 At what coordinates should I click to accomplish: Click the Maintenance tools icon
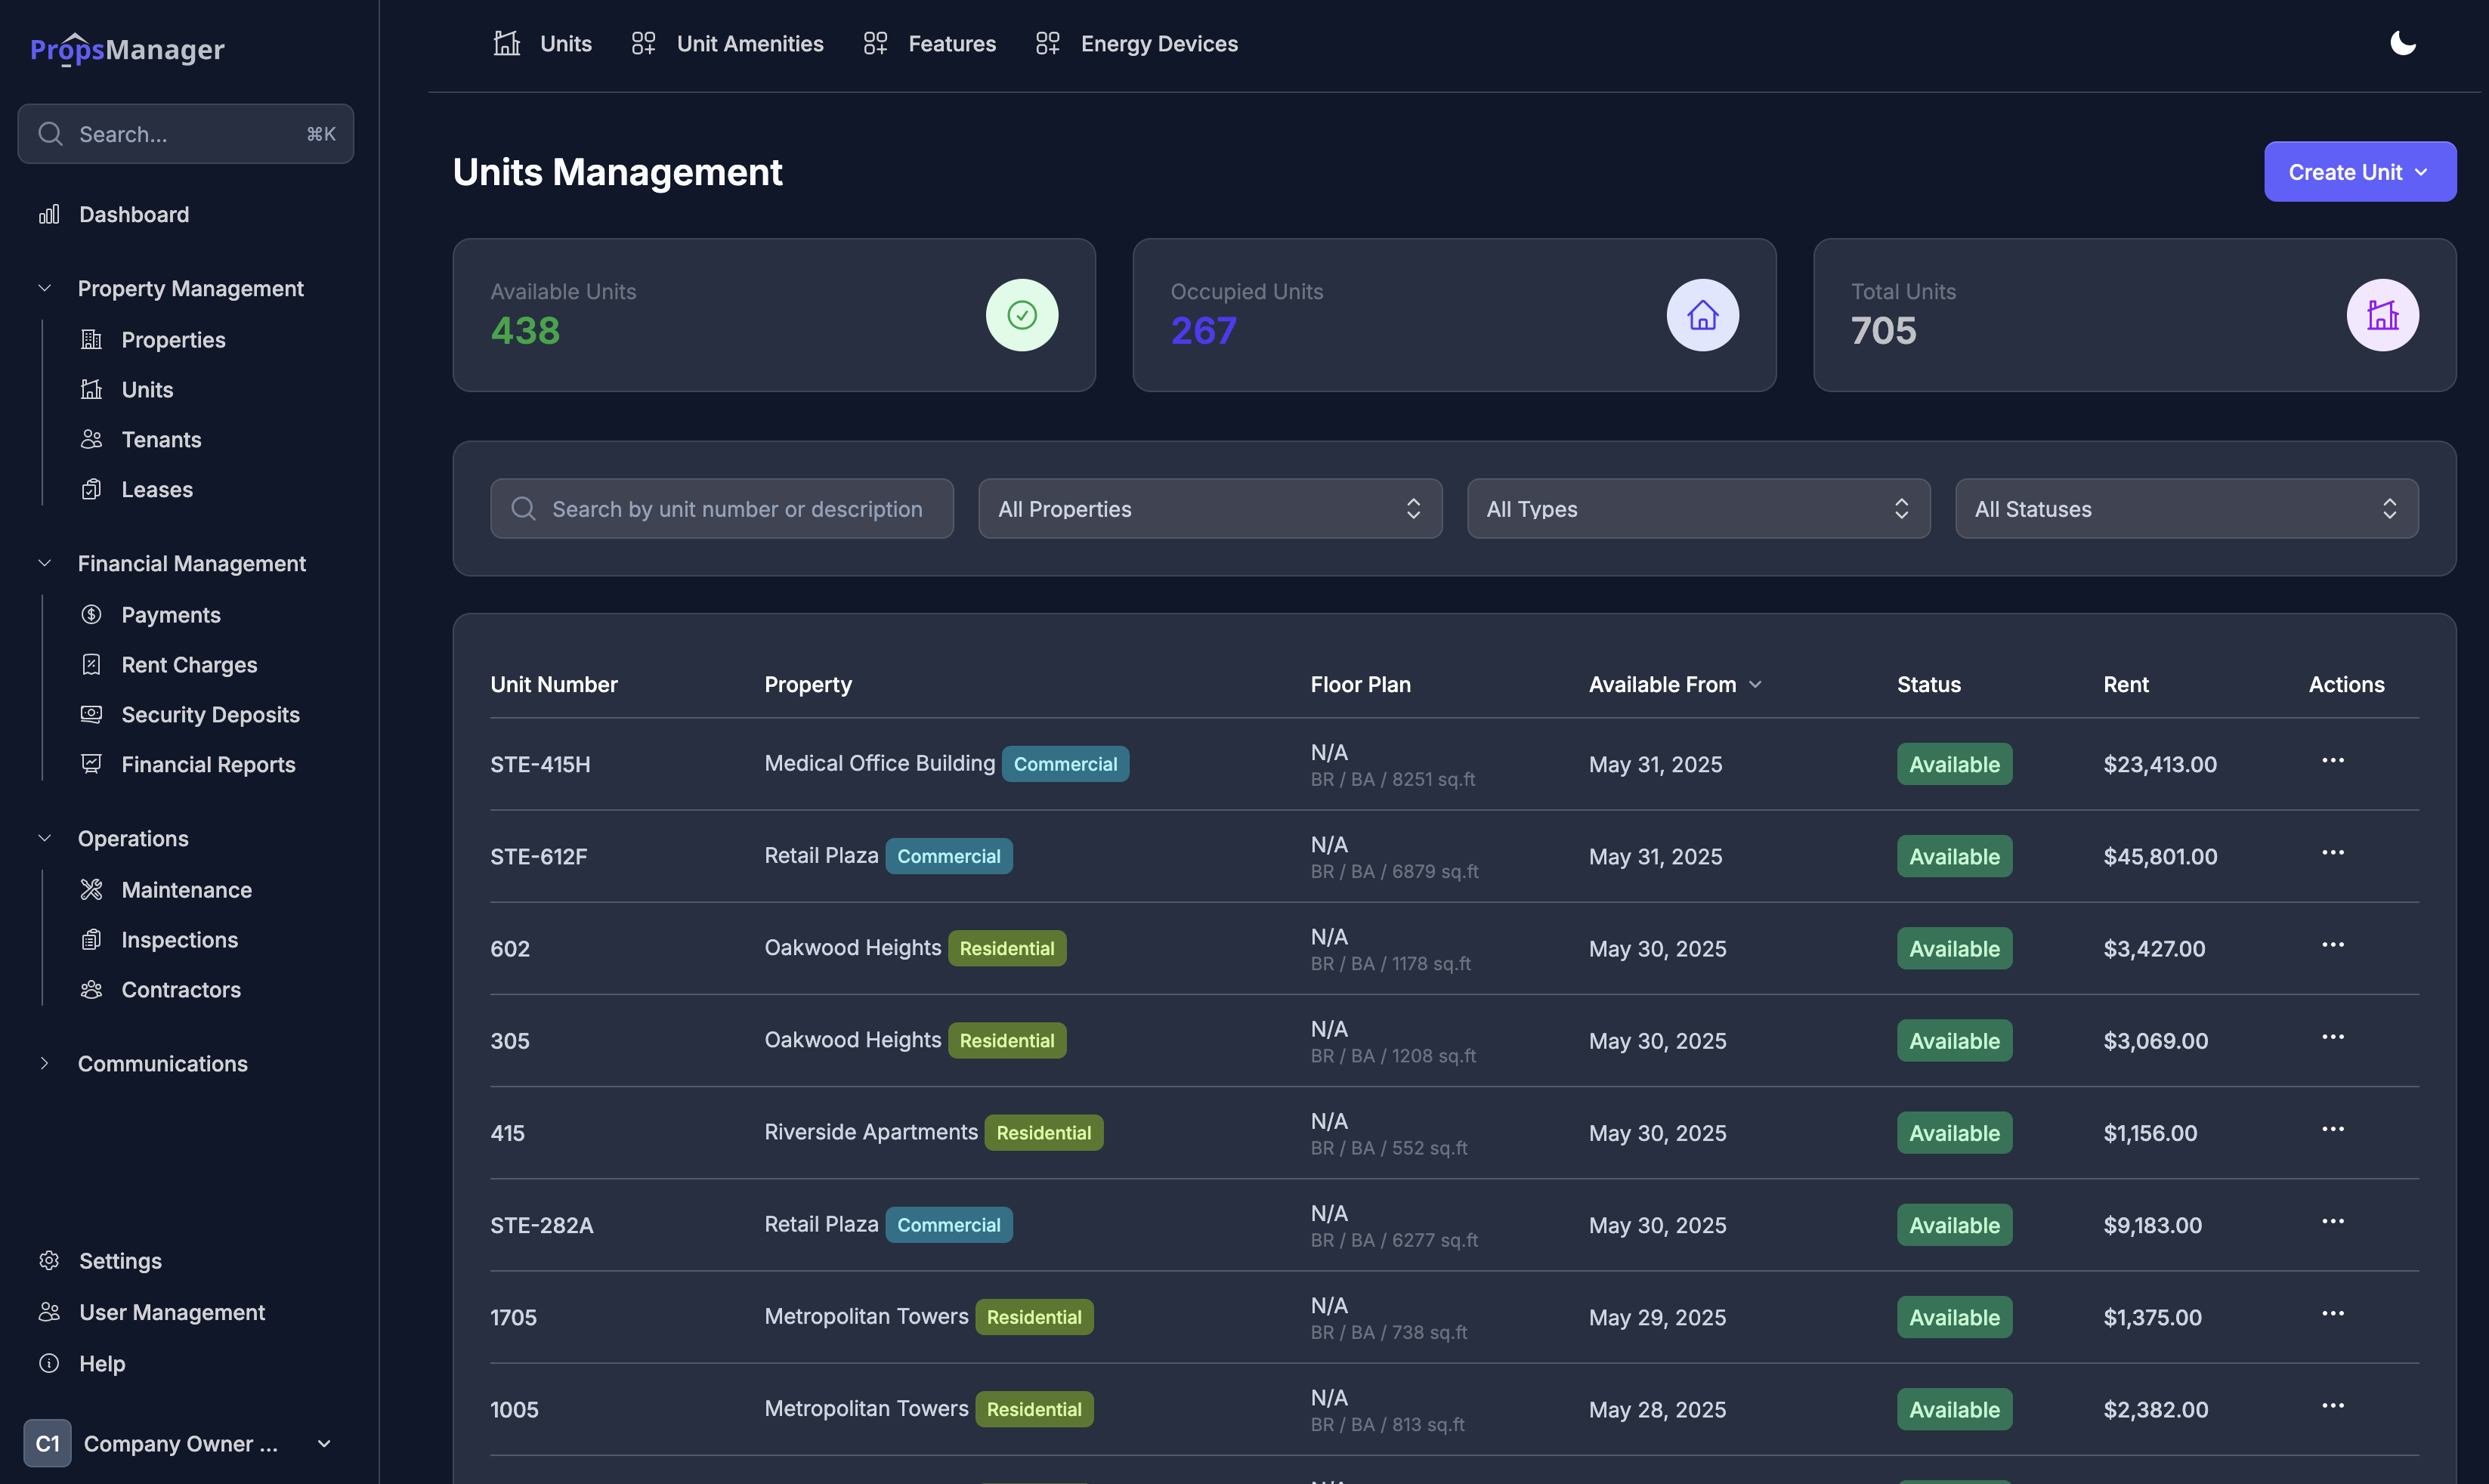click(x=91, y=889)
